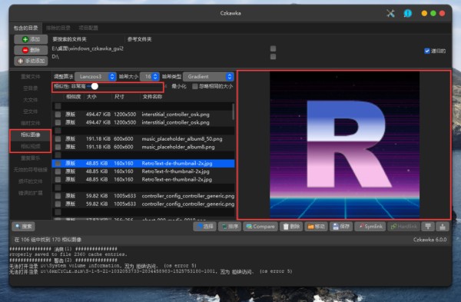This screenshot has width=461, height=302.
Task: Click the floppy-disk Save button
Action: tap(341, 227)
